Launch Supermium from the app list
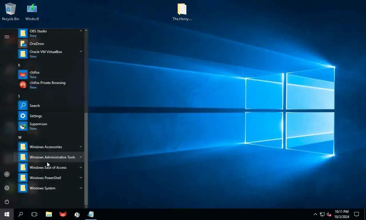The image size is (366, 220). [50, 126]
